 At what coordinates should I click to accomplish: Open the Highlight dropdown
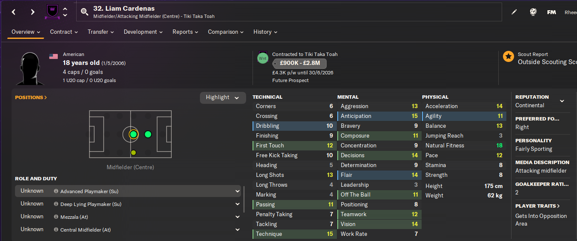coord(223,97)
